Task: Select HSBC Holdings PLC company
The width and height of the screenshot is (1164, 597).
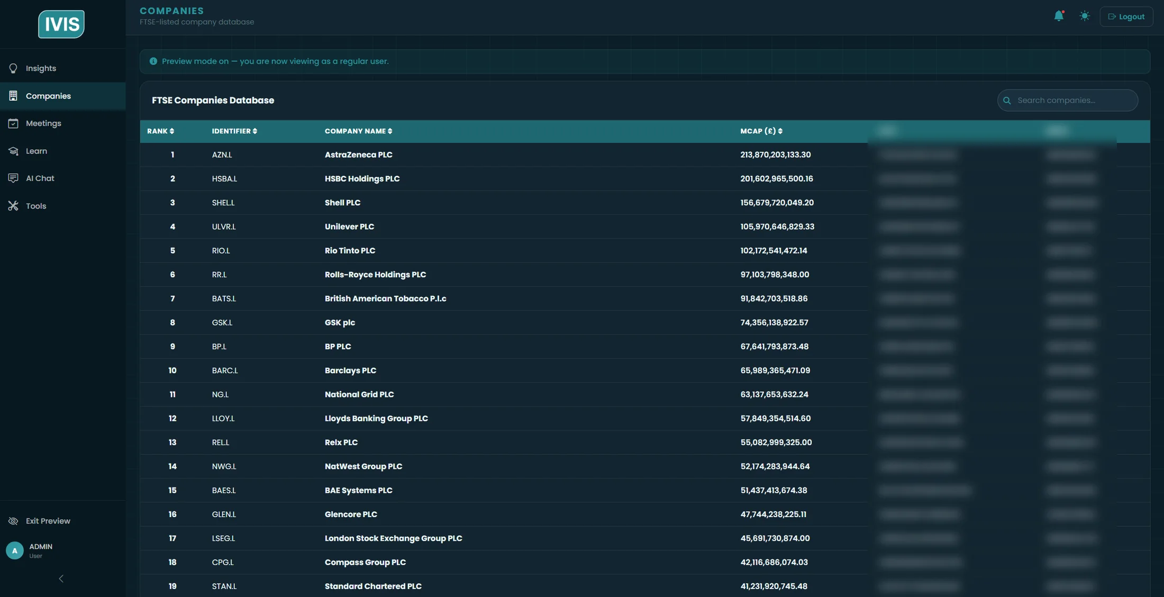Action: [x=362, y=179]
